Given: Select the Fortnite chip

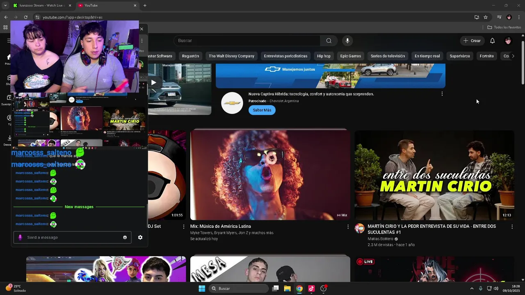Looking at the screenshot, I should (487, 56).
